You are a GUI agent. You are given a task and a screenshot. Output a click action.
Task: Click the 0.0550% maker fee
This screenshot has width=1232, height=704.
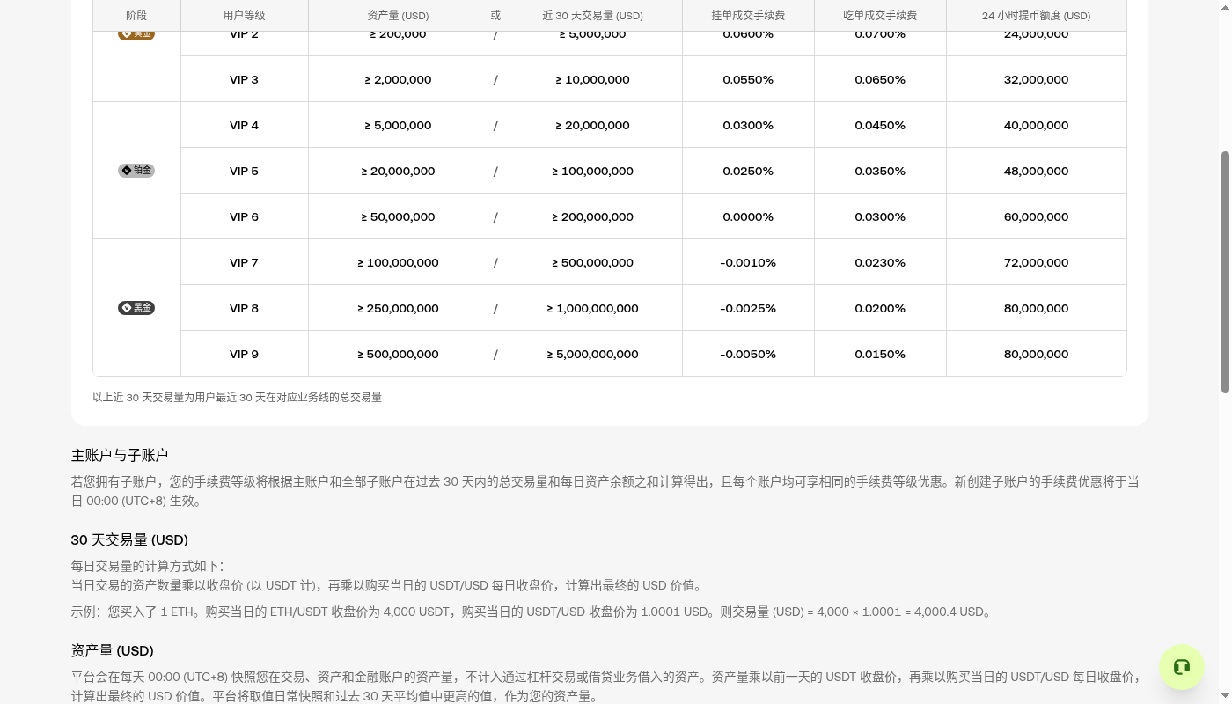point(748,79)
